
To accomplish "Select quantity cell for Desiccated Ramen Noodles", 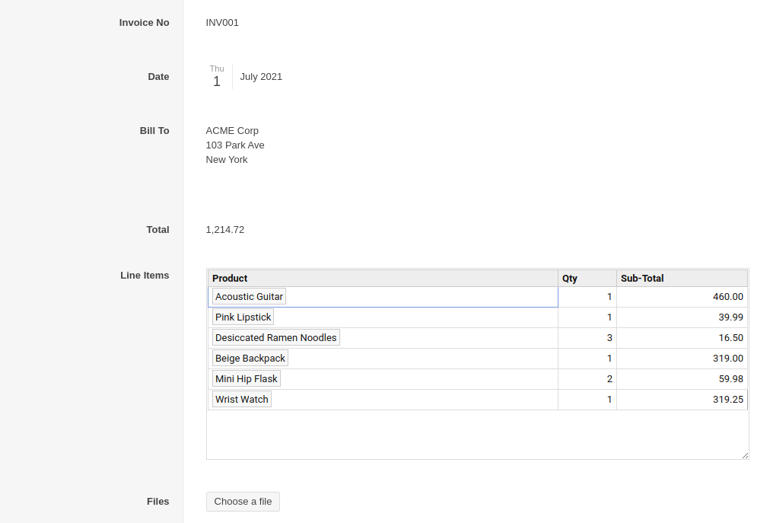I will point(587,338).
